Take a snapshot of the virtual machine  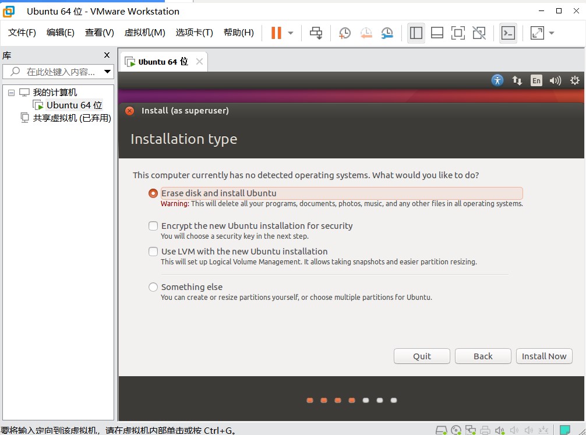click(x=345, y=33)
